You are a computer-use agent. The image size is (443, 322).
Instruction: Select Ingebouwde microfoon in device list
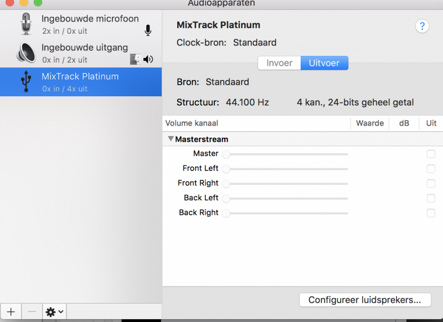pos(81,24)
